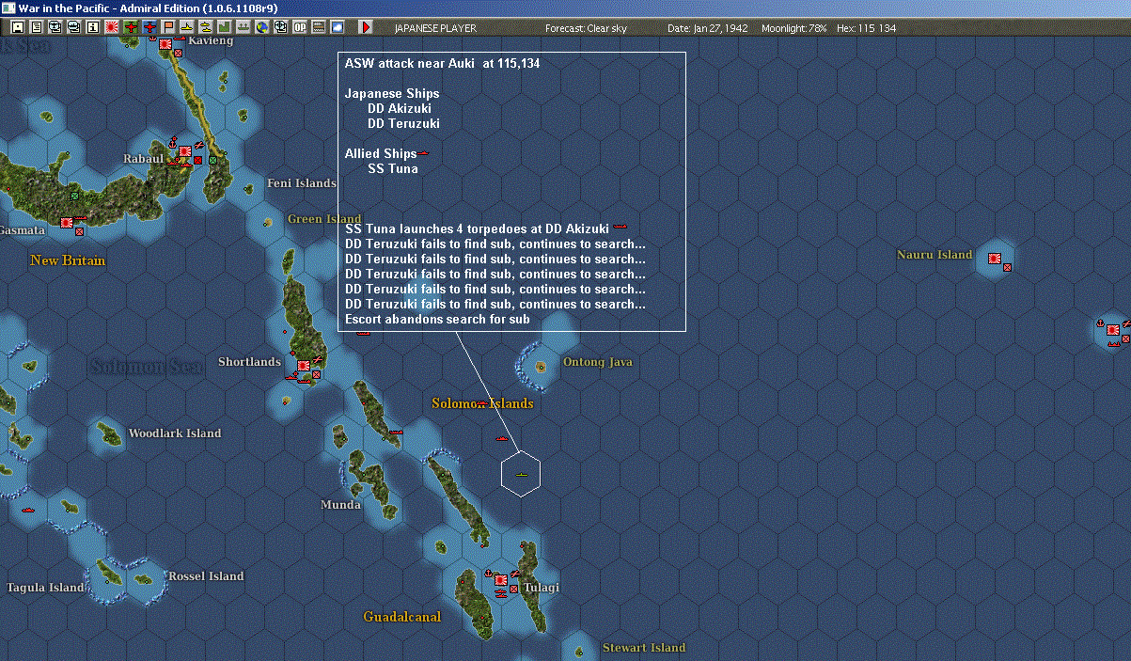Click the 'SS Tuna launches 4 torpedoes' line
The height and width of the screenshot is (661, 1131).
[477, 229]
